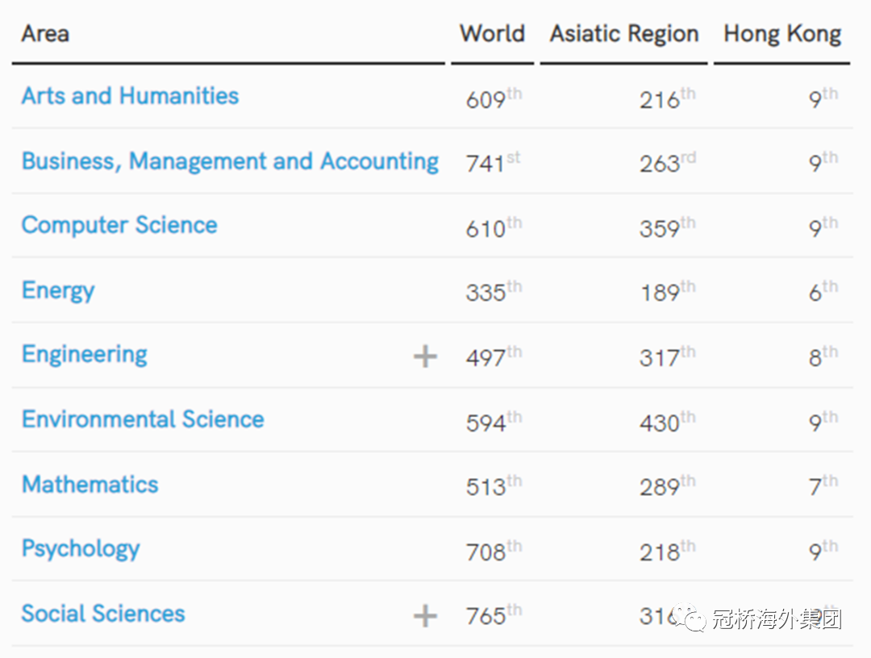Select Psychology Asiatic Region rank 218th
This screenshot has height=658, width=871.
point(667,550)
